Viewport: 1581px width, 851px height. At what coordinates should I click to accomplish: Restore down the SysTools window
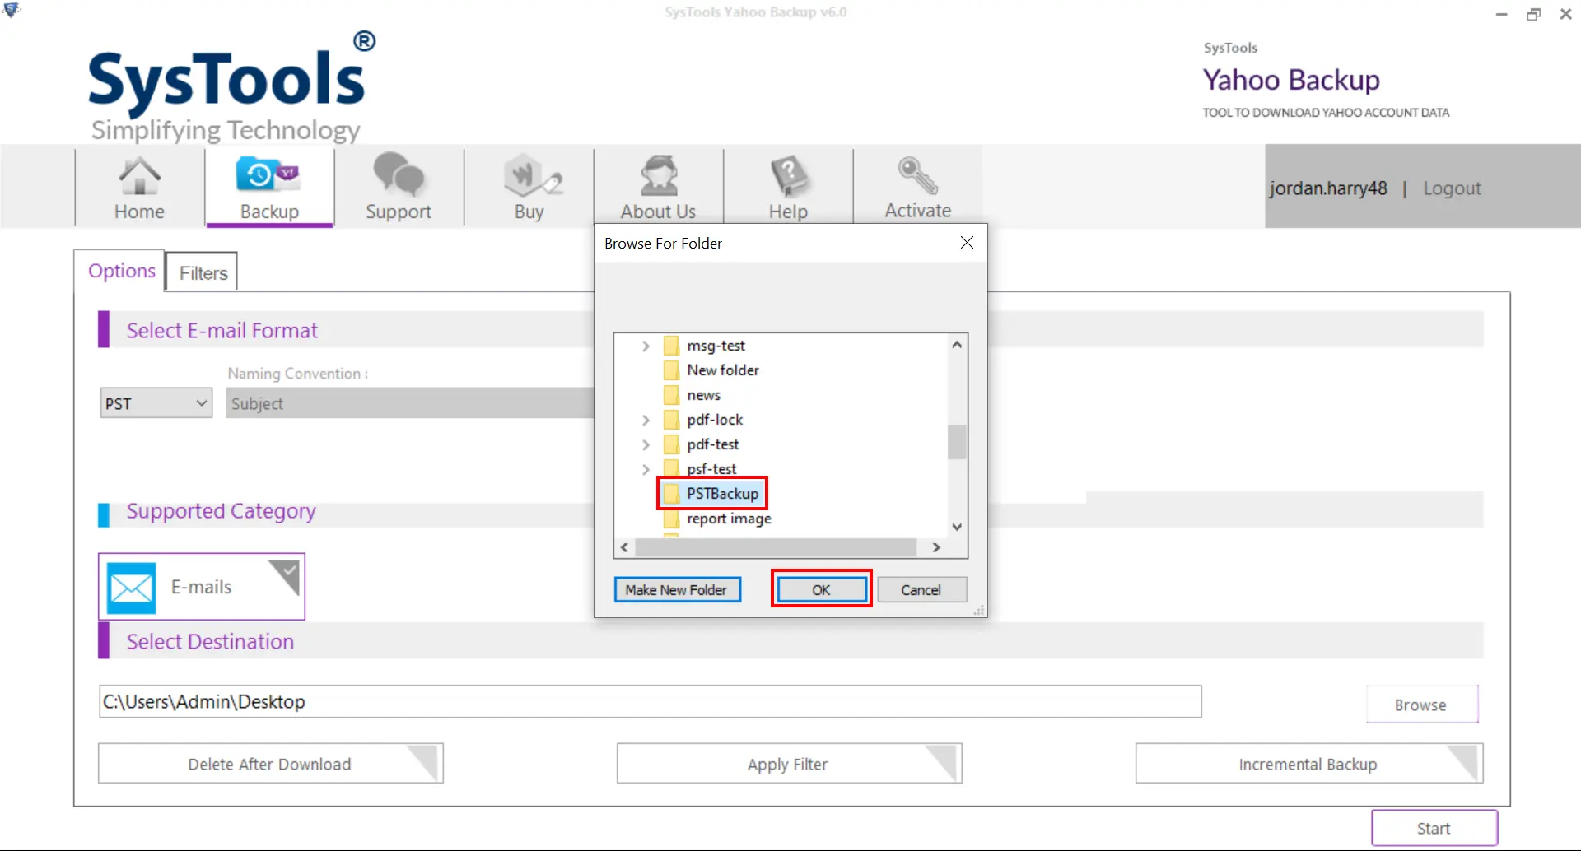click(1533, 14)
